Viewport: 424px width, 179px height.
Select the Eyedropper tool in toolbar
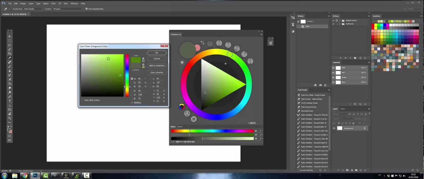click(x=10, y=58)
